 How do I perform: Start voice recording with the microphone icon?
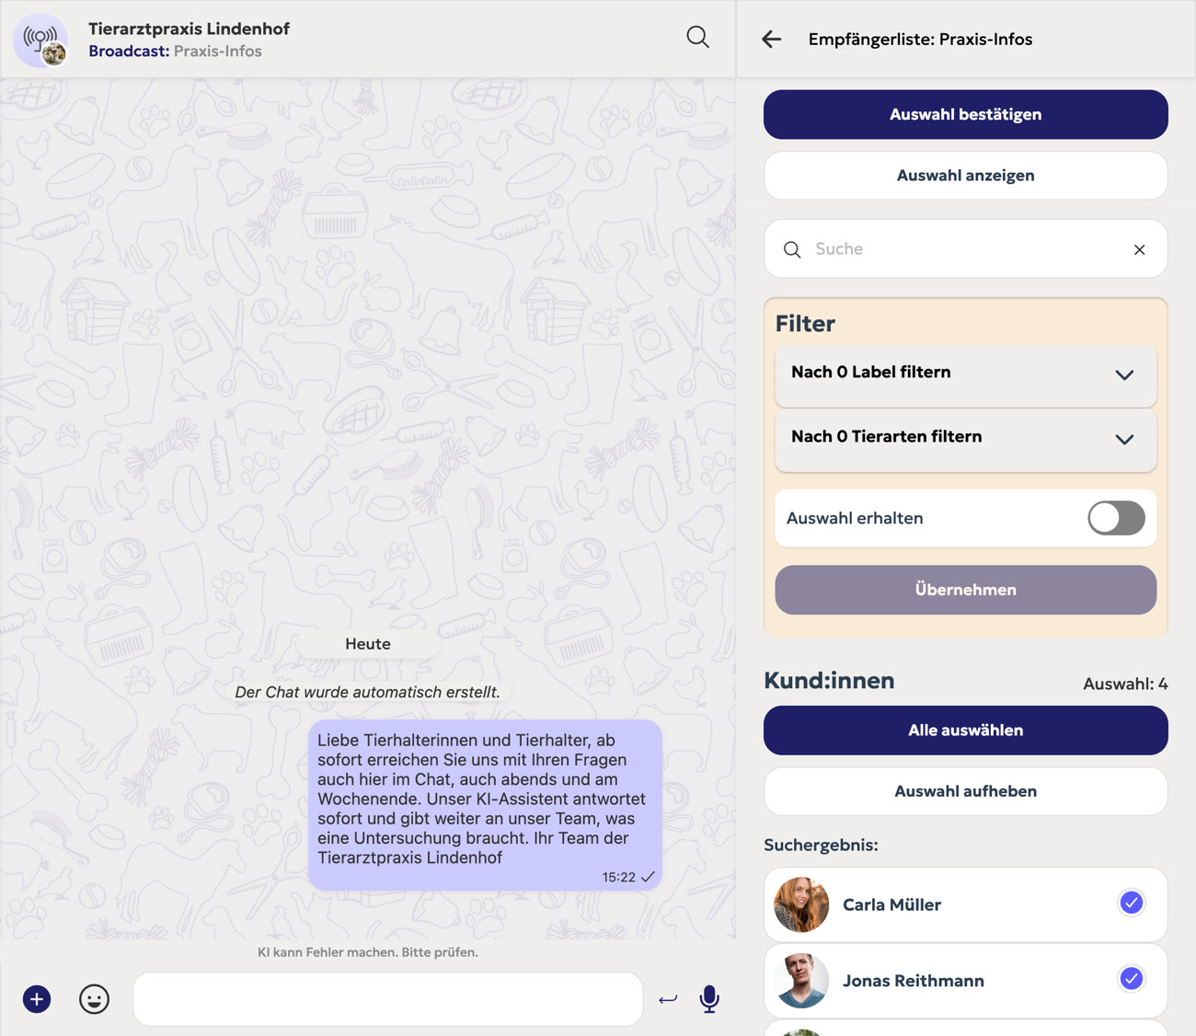[x=709, y=999]
